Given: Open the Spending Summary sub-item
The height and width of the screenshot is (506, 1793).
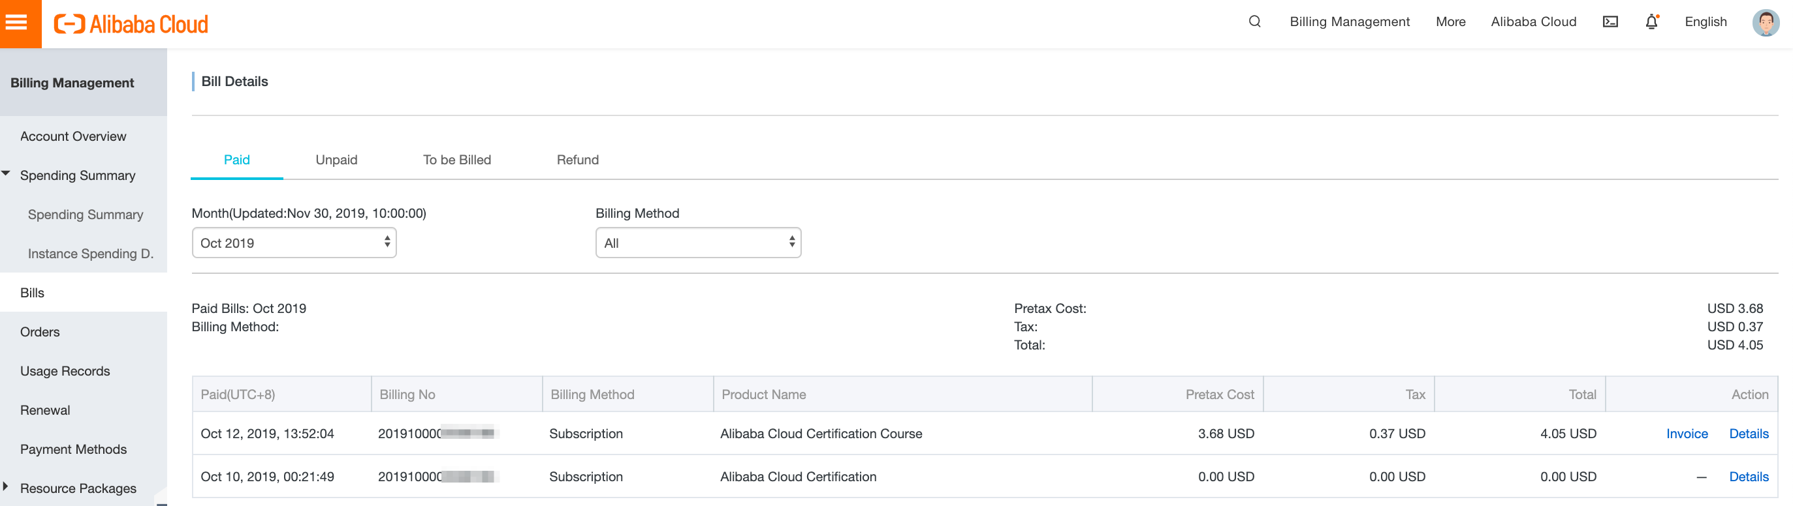Looking at the screenshot, I should click(x=86, y=215).
